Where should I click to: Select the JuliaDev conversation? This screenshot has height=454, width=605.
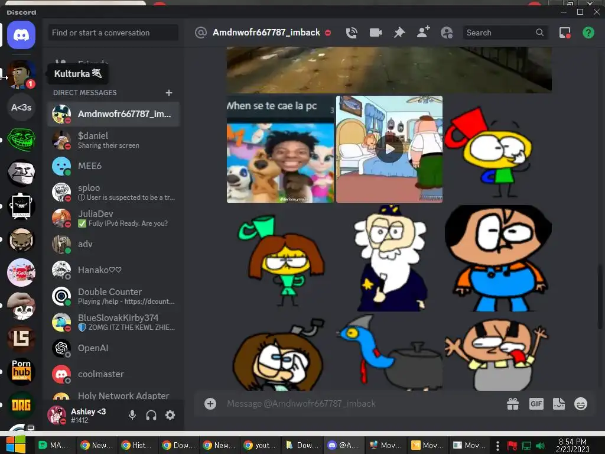click(x=113, y=218)
